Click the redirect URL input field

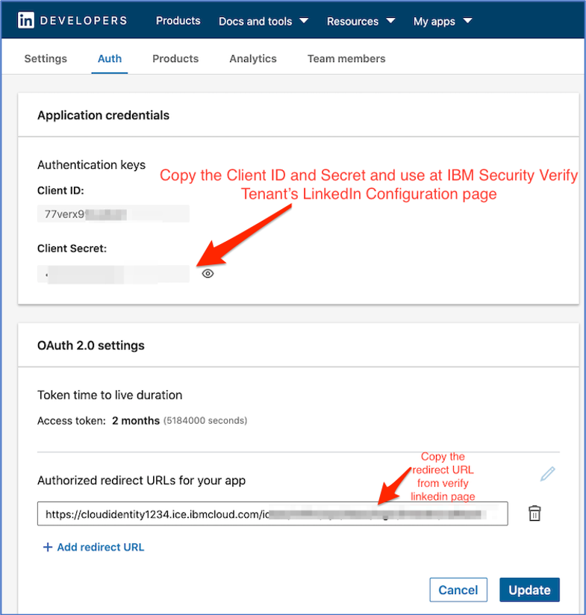pyautogui.click(x=272, y=513)
